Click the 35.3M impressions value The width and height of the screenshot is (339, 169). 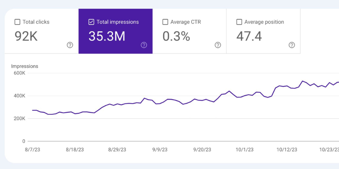click(107, 36)
